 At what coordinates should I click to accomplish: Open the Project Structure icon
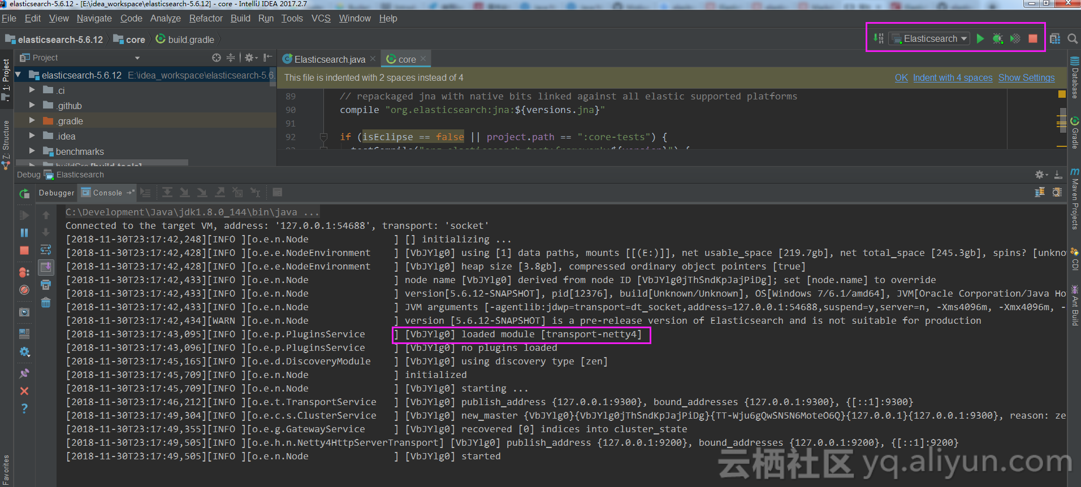(1055, 38)
